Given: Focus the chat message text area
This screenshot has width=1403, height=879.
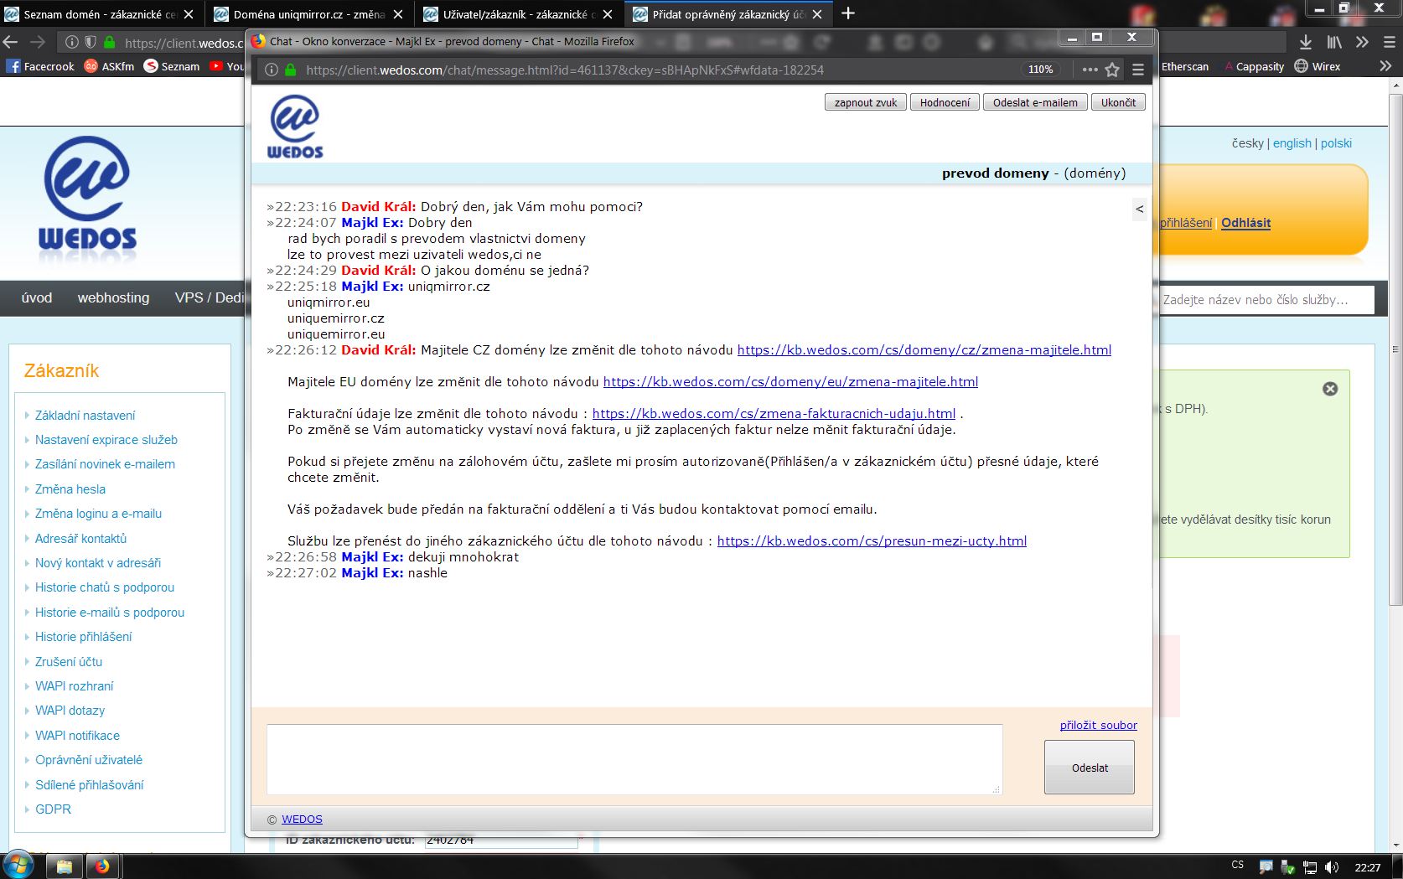Looking at the screenshot, I should click(x=634, y=759).
